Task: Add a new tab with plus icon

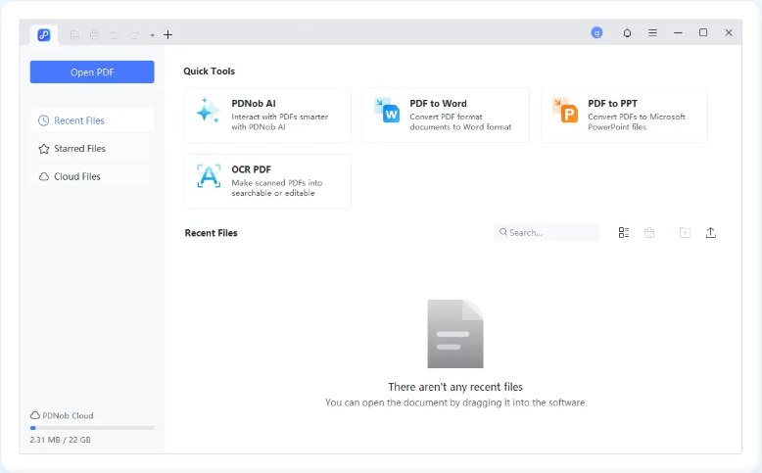Action: tap(167, 35)
